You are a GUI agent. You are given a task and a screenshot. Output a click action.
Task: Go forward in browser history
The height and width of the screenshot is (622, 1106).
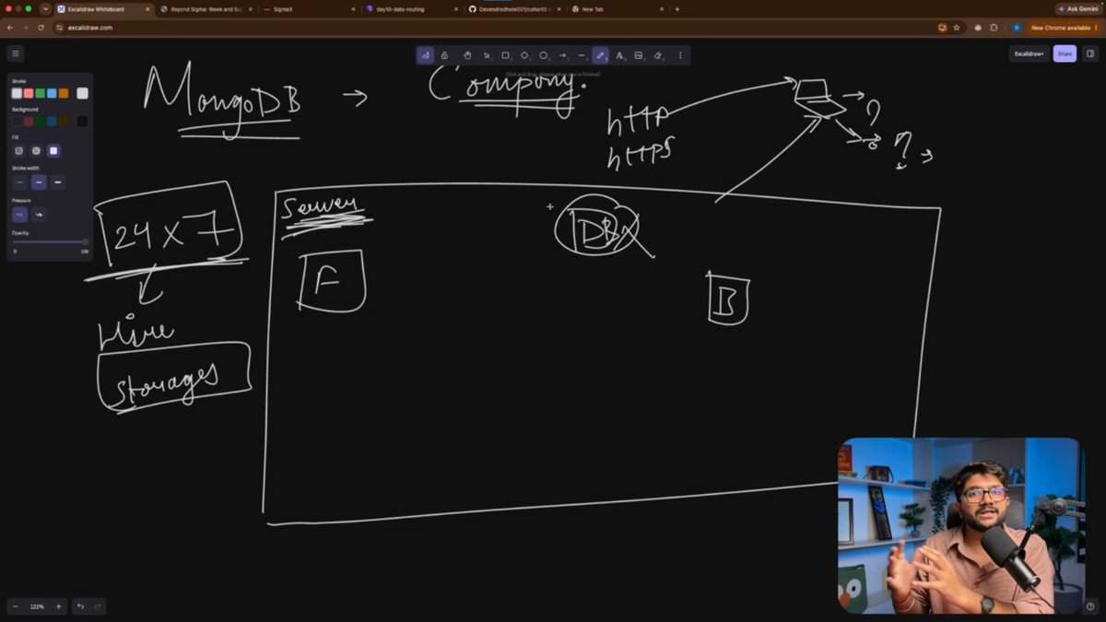[26, 28]
